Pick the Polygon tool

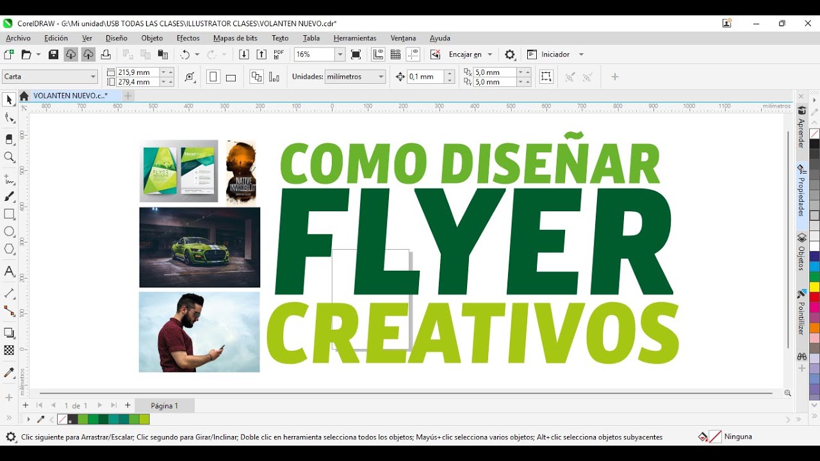[9, 250]
